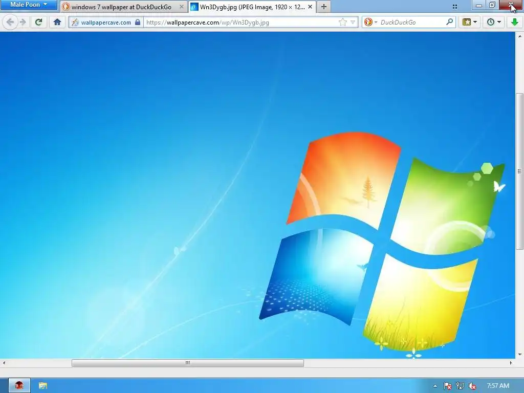The width and height of the screenshot is (524, 393).
Task: Open the clock showing 7:57 AM
Action: pos(497,386)
